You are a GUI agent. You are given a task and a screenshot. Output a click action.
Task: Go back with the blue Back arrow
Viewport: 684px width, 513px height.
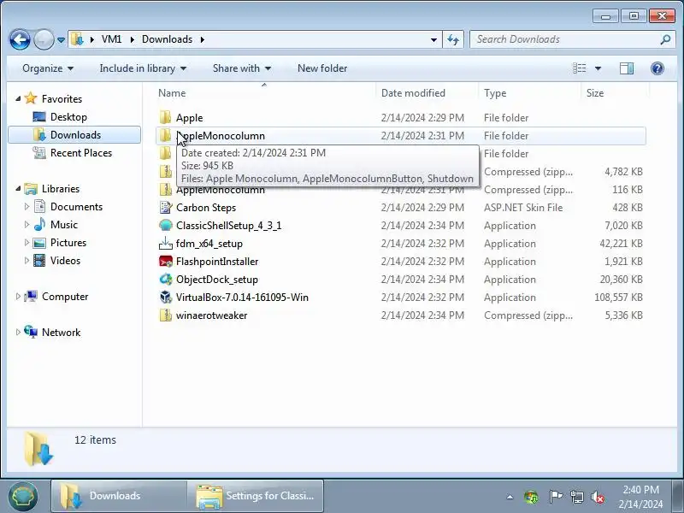20,39
